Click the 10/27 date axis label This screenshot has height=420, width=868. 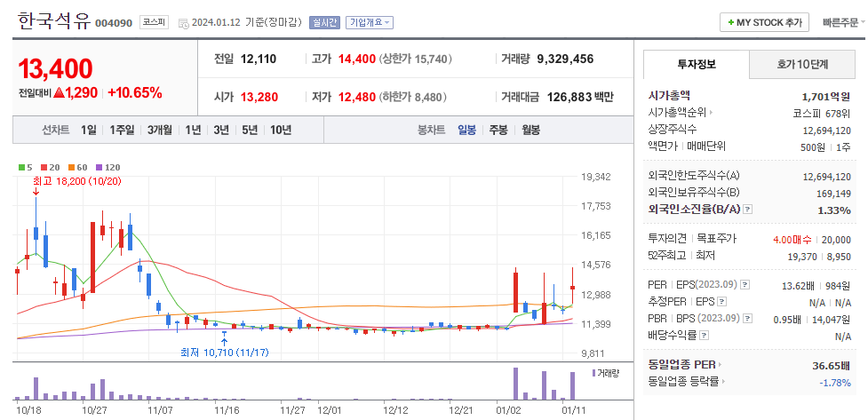(x=94, y=410)
